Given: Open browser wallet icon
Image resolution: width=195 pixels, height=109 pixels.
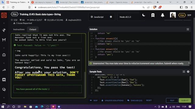Looking at the screenshot, I should [x=186, y=7].
